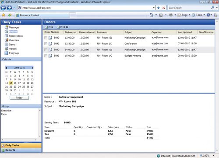219x158 pixels.
Task: Expand the Feeds dropdown arrow
Action: pos(166,15)
